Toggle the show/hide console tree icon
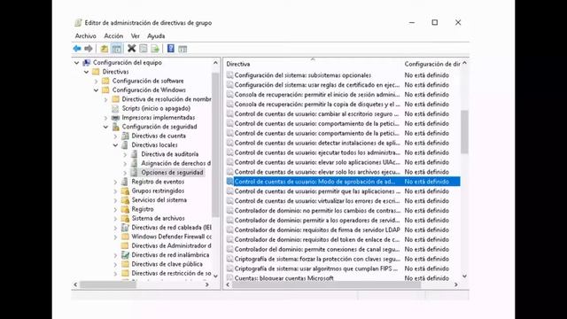The width and height of the screenshot is (567, 319). (x=116, y=49)
